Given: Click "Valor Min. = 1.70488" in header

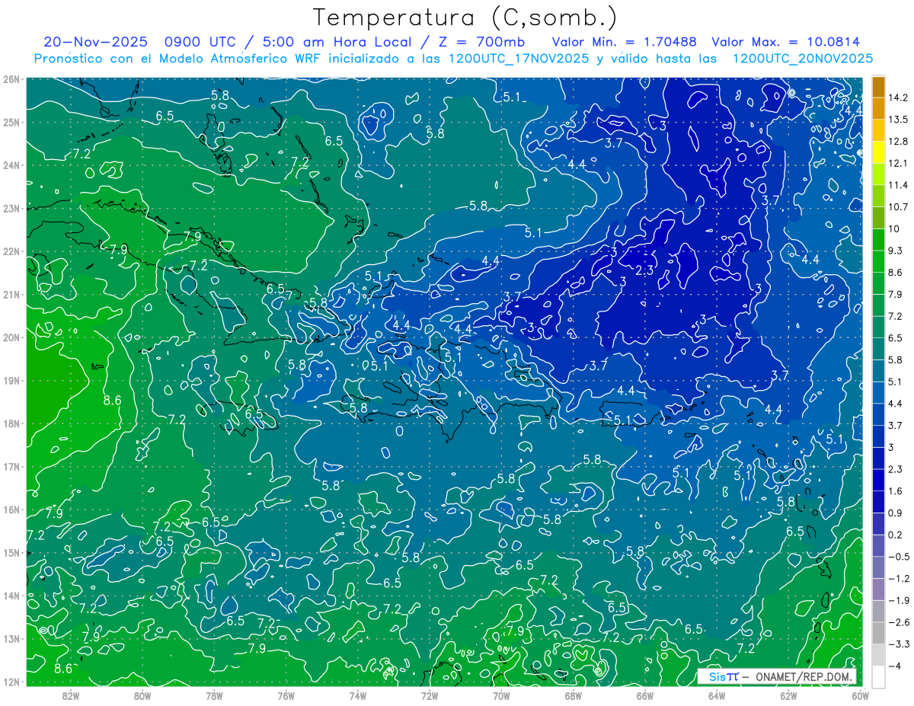Looking at the screenshot, I should (x=625, y=42).
